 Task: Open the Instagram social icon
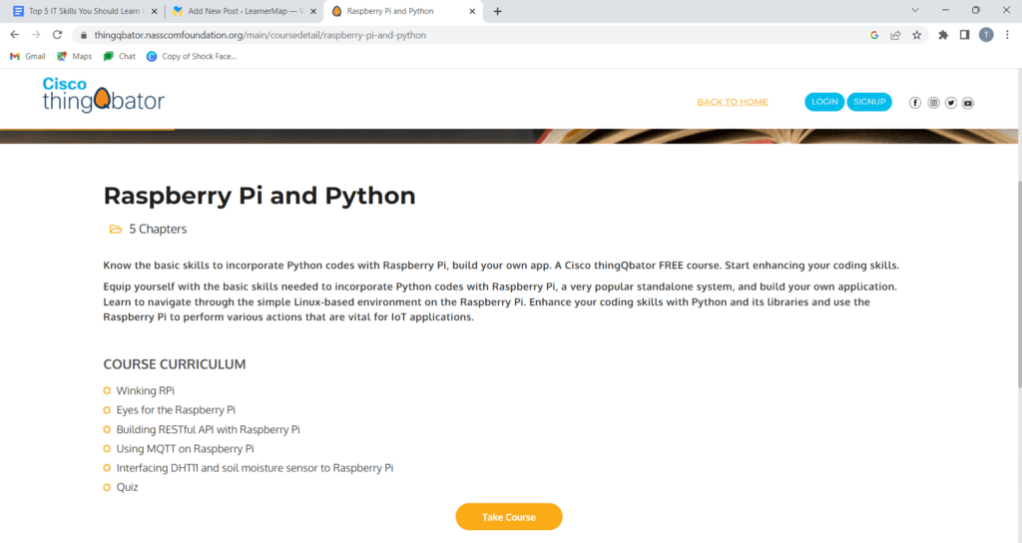click(933, 103)
